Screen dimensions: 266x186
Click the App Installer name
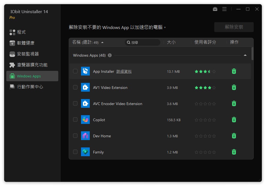[x=103, y=72]
